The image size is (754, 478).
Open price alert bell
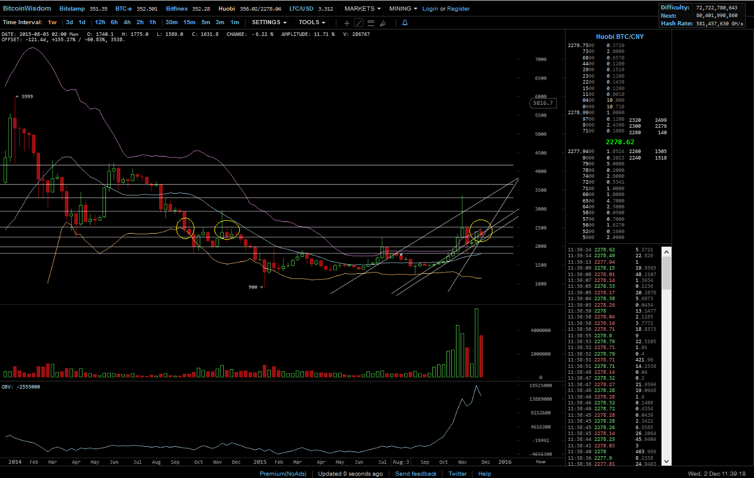coord(405,22)
